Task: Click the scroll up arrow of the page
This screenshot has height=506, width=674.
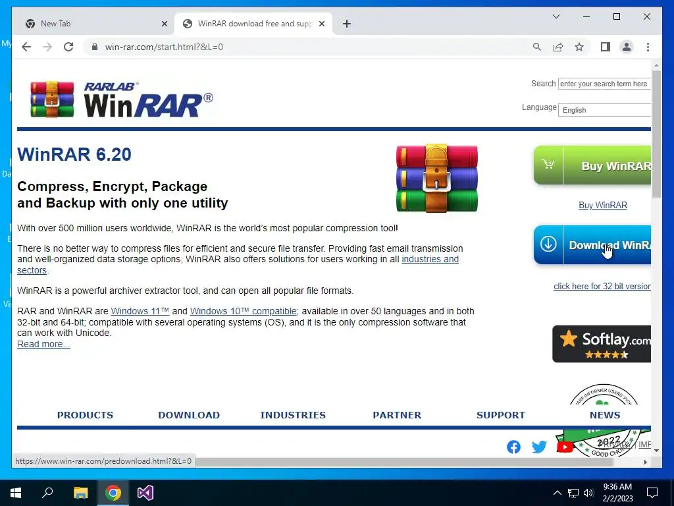Action: (x=656, y=65)
